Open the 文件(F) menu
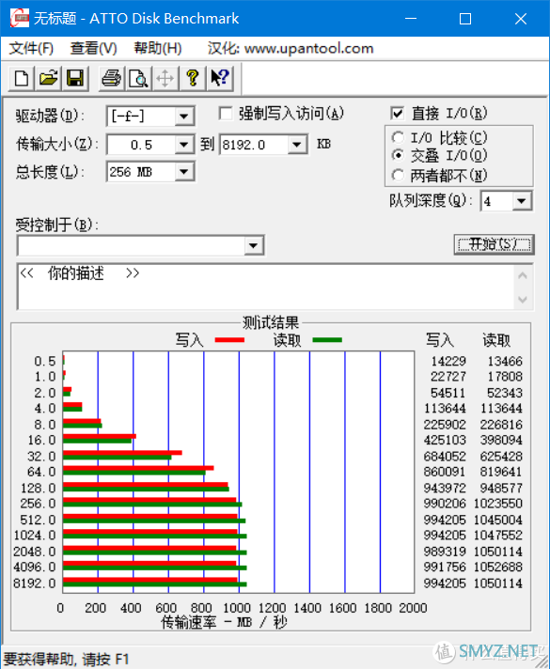The width and height of the screenshot is (550, 669). (x=31, y=48)
